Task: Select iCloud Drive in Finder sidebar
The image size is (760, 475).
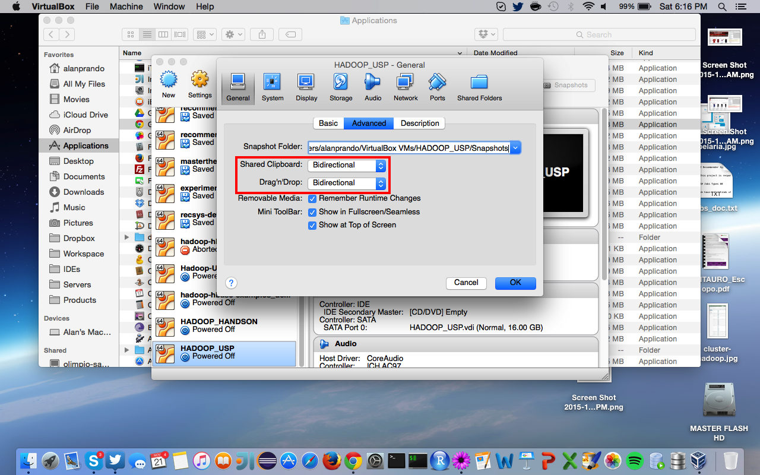Action: pos(79,115)
